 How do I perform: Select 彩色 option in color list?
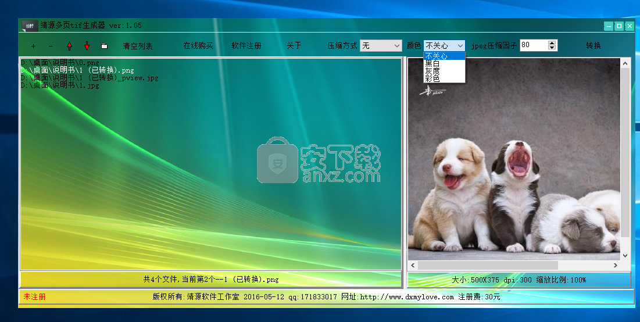445,78
